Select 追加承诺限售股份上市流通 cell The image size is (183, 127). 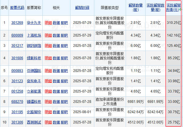coord(110,101)
